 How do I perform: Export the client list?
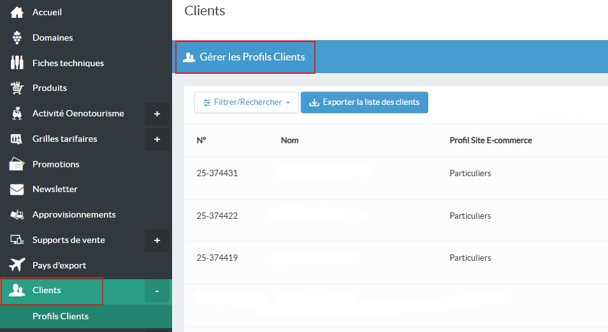coord(365,102)
